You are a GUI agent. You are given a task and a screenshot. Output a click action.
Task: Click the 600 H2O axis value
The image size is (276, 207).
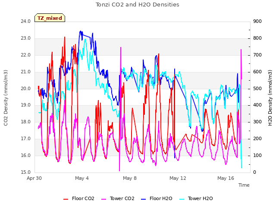257,72
